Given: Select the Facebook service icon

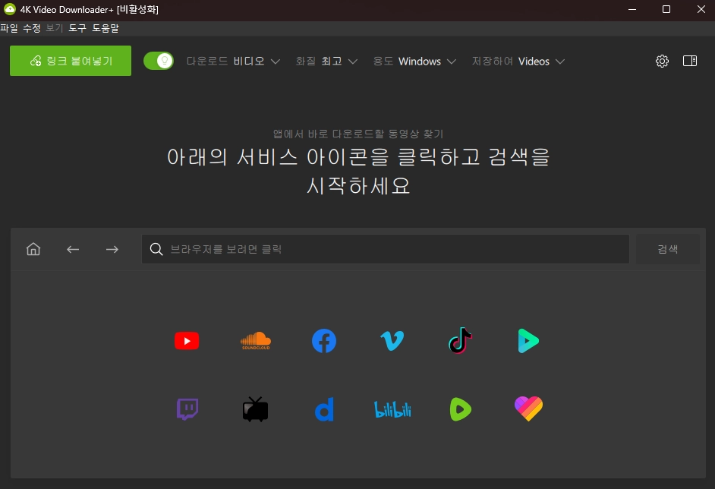Looking at the screenshot, I should tap(323, 340).
